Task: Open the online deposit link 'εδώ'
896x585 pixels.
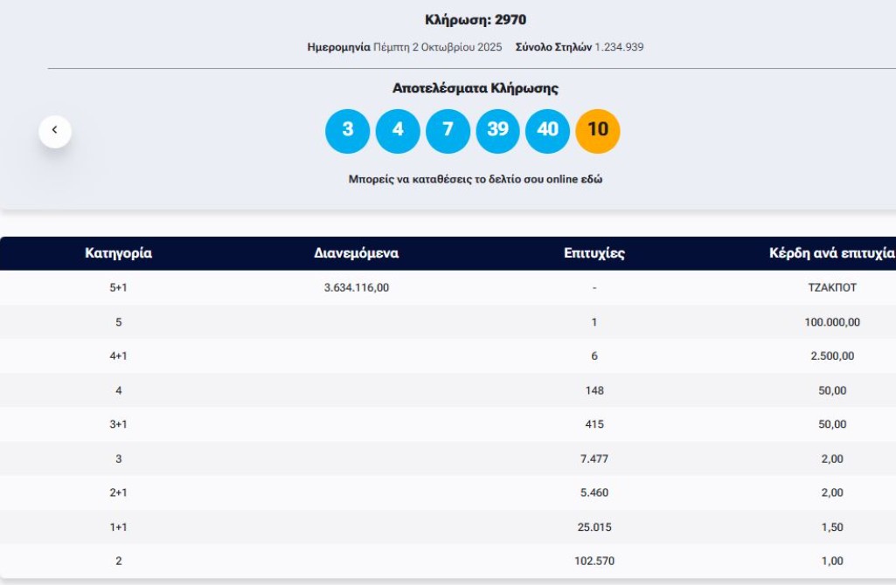Action: 593,180
